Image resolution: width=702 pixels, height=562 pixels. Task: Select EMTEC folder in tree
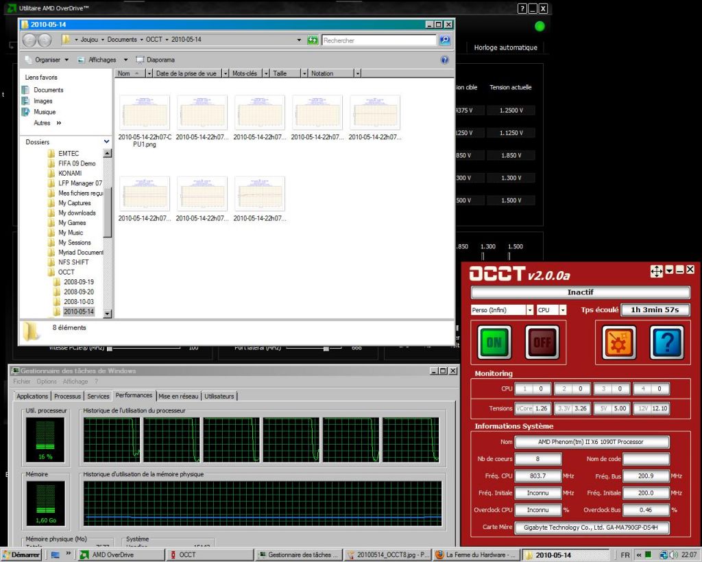[x=68, y=153]
